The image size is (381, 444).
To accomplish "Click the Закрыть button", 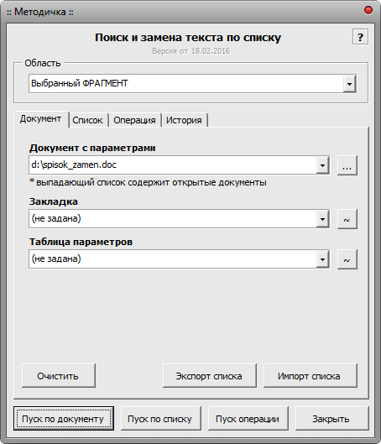I will 331,419.
